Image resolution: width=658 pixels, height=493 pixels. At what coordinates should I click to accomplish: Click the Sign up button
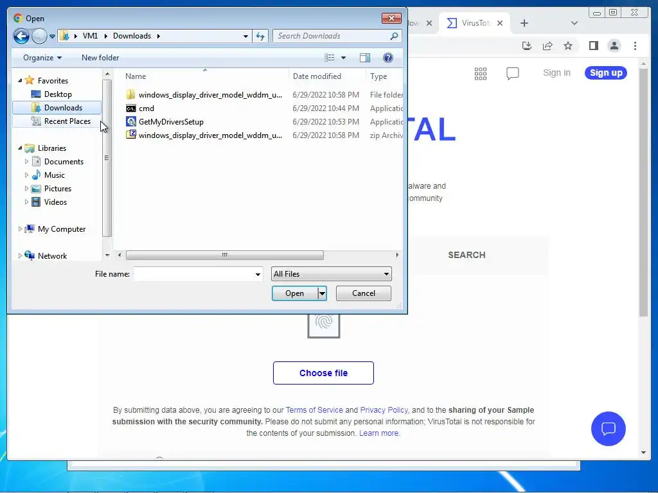pos(606,73)
